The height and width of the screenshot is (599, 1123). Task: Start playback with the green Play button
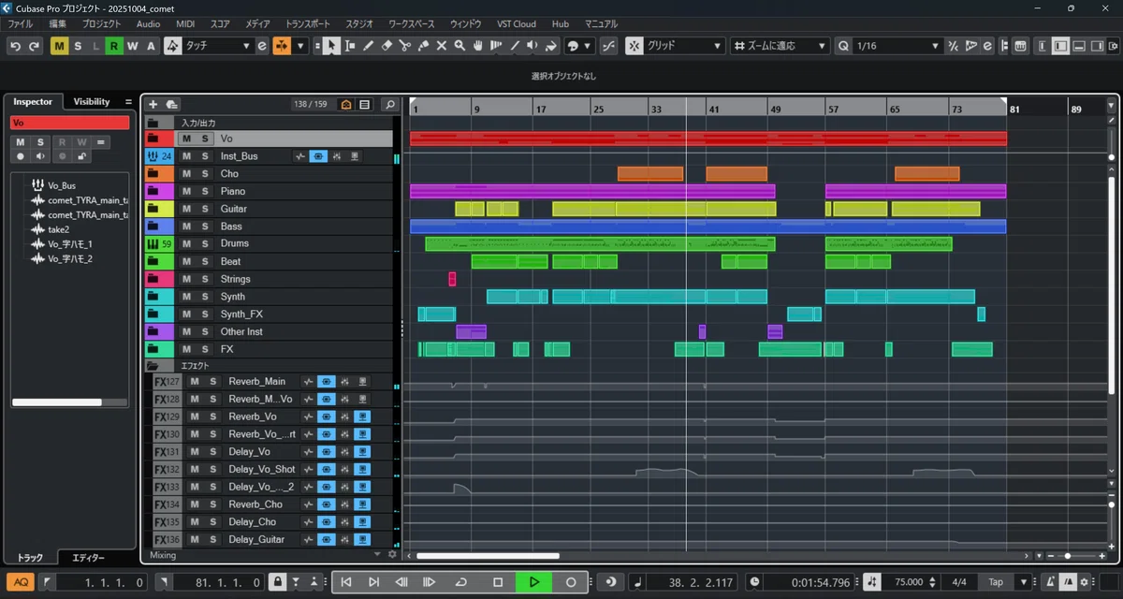pyautogui.click(x=533, y=582)
